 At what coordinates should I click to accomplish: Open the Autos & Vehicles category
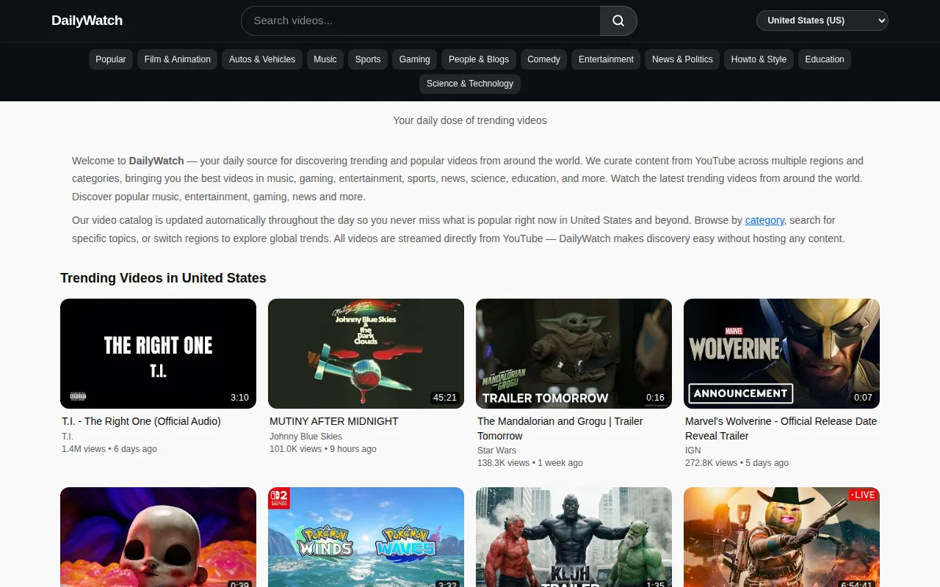tap(262, 59)
